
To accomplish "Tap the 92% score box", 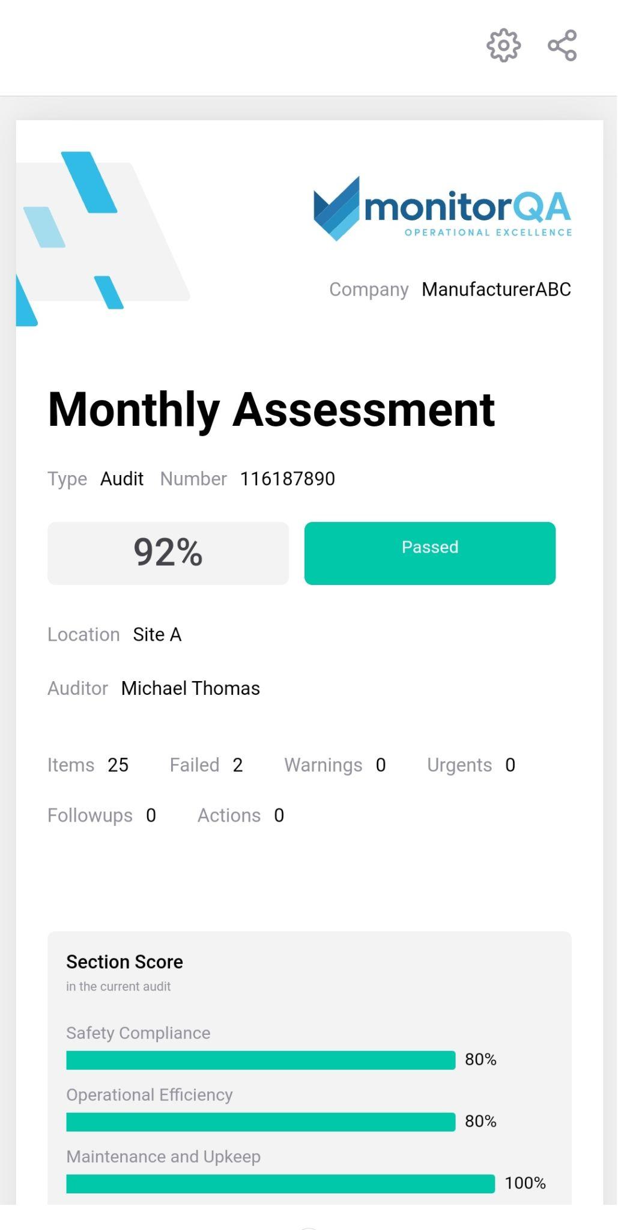I will [x=168, y=553].
